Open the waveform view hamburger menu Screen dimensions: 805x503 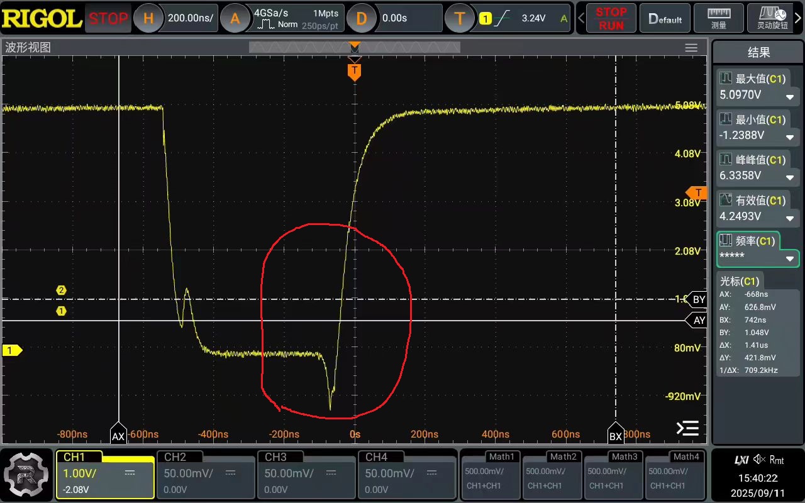(691, 48)
